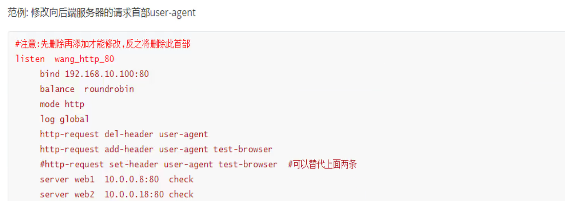565x201 pixels.
Task: Click the 'listen' keyword in the code
Action: pos(30,59)
